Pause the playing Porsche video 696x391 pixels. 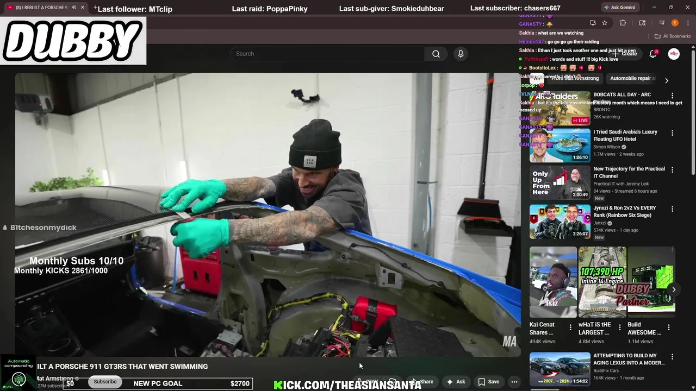click(268, 215)
